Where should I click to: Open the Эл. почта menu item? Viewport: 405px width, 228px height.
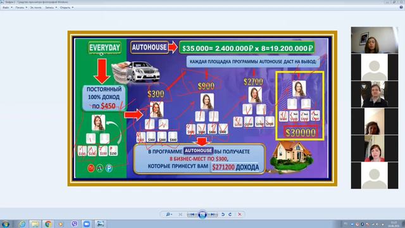[35, 8]
